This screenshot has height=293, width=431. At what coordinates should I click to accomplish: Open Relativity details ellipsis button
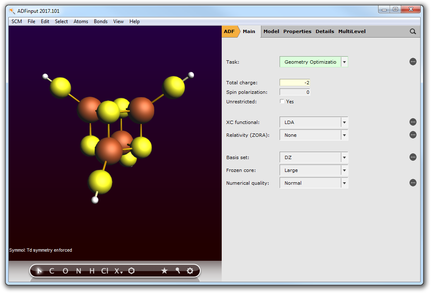[x=412, y=135]
